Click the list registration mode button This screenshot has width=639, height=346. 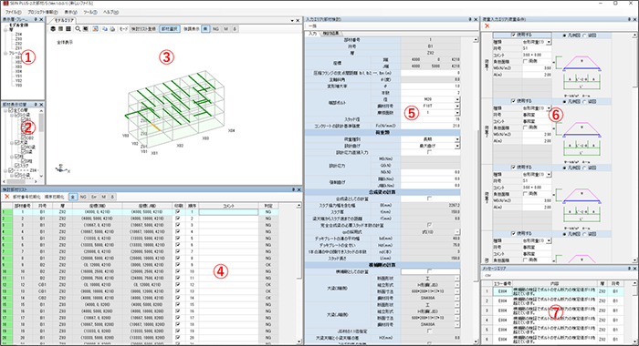tap(143, 29)
